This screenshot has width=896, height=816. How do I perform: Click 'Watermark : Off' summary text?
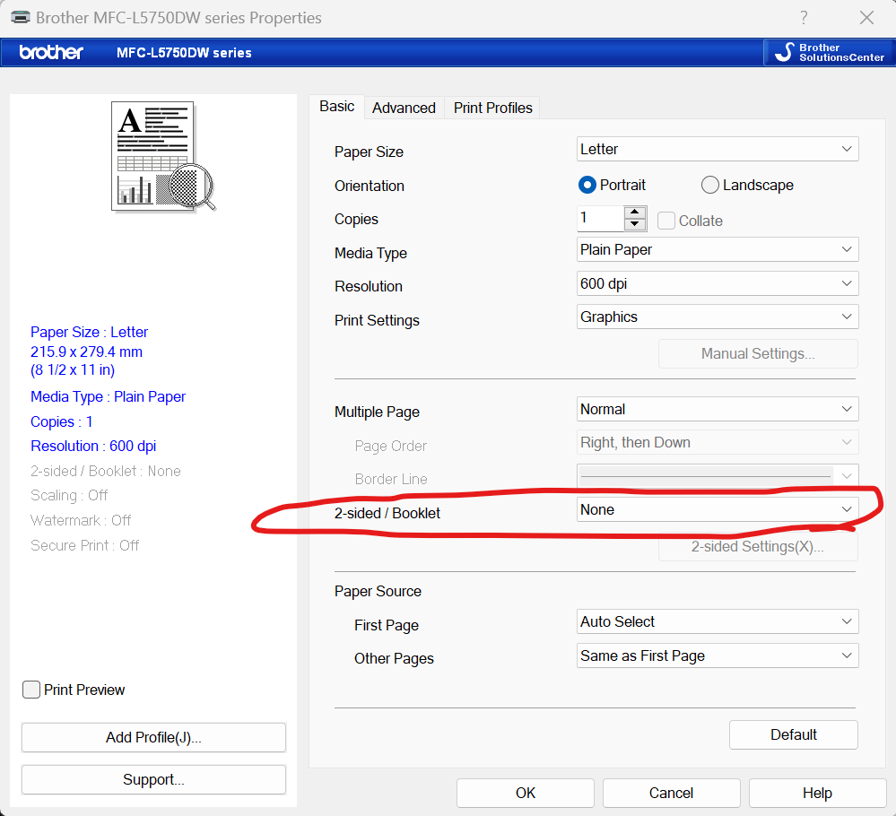pyautogui.click(x=81, y=520)
